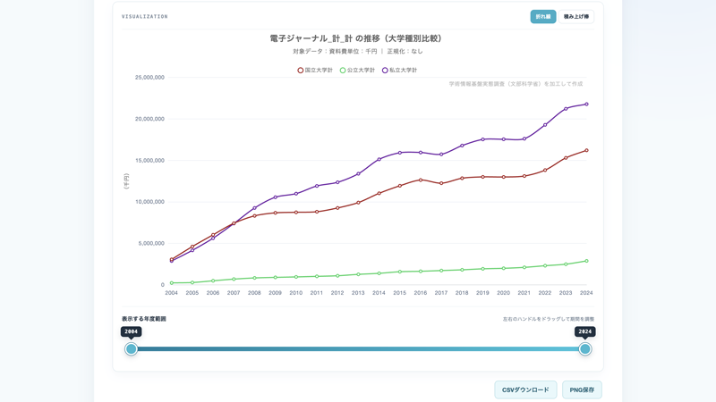Viewport: 716px width, 402px height.
Task: Click the 25,000,000 y-axis label
Action: pyautogui.click(x=149, y=78)
